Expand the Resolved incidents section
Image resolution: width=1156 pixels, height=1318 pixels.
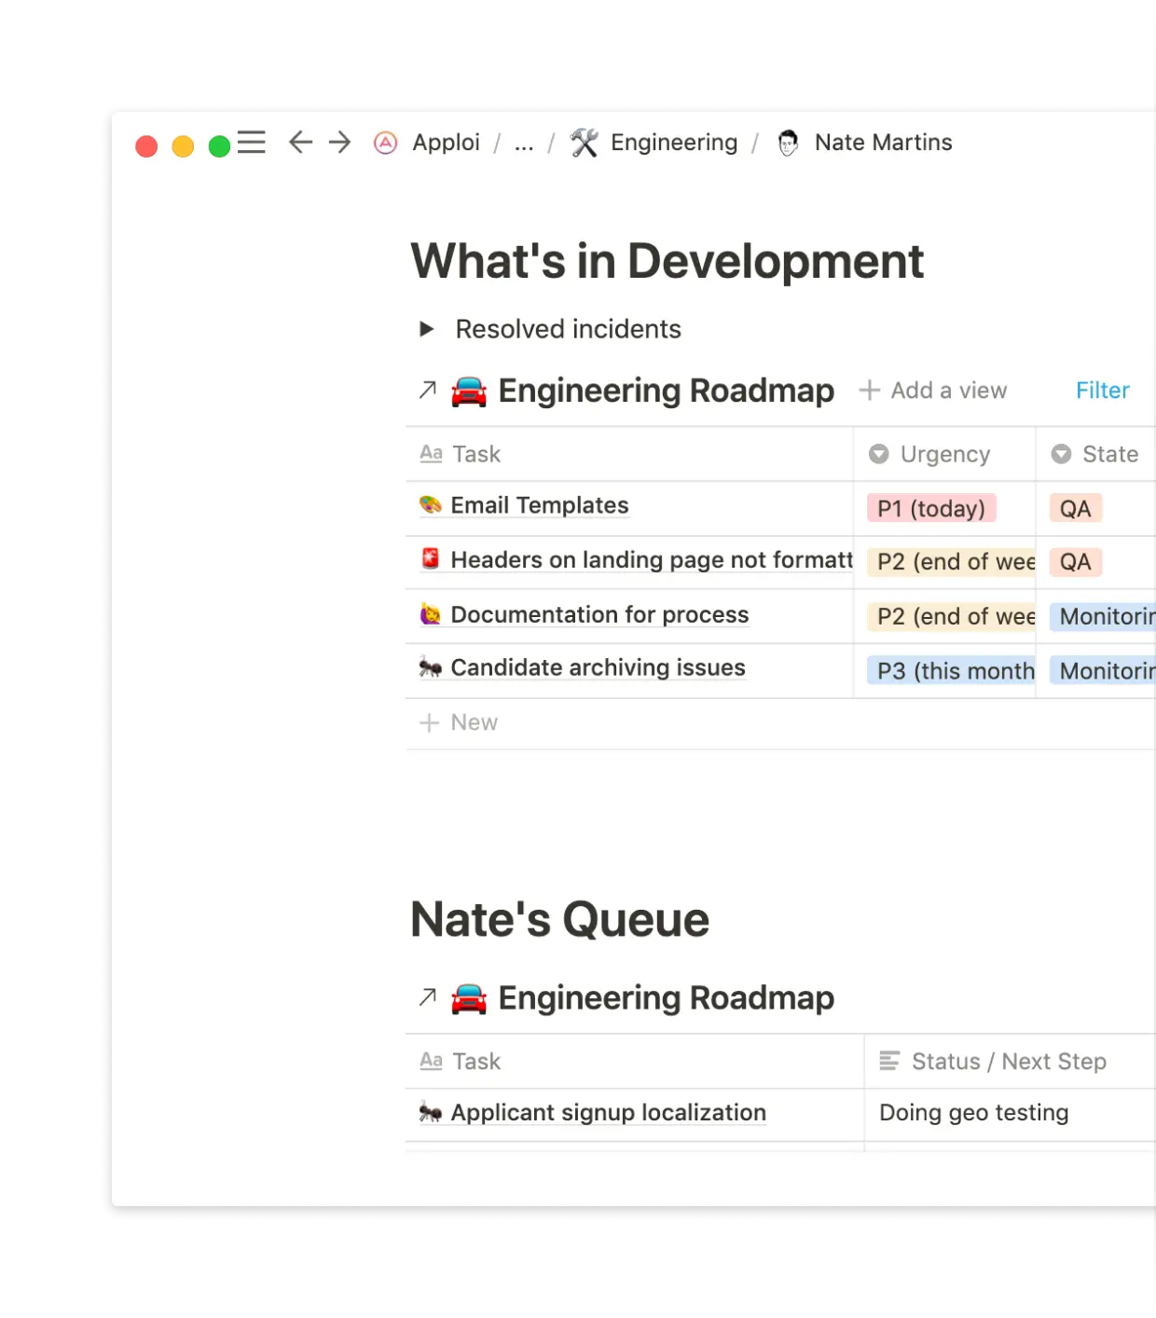[428, 328]
